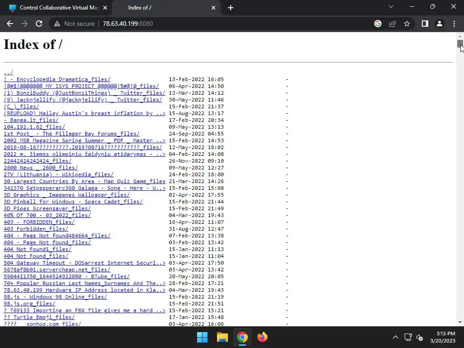This screenshot has height=348, width=464.
Task: Click the muted volume tray icon
Action: [420, 337]
